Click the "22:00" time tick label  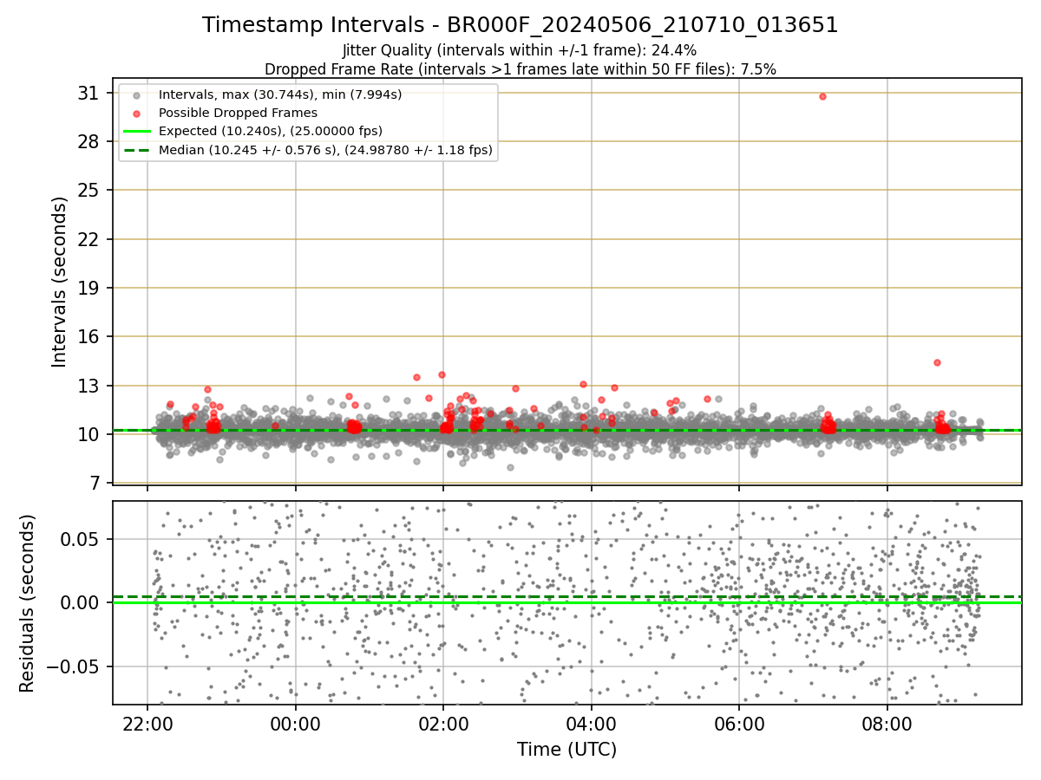147,724
